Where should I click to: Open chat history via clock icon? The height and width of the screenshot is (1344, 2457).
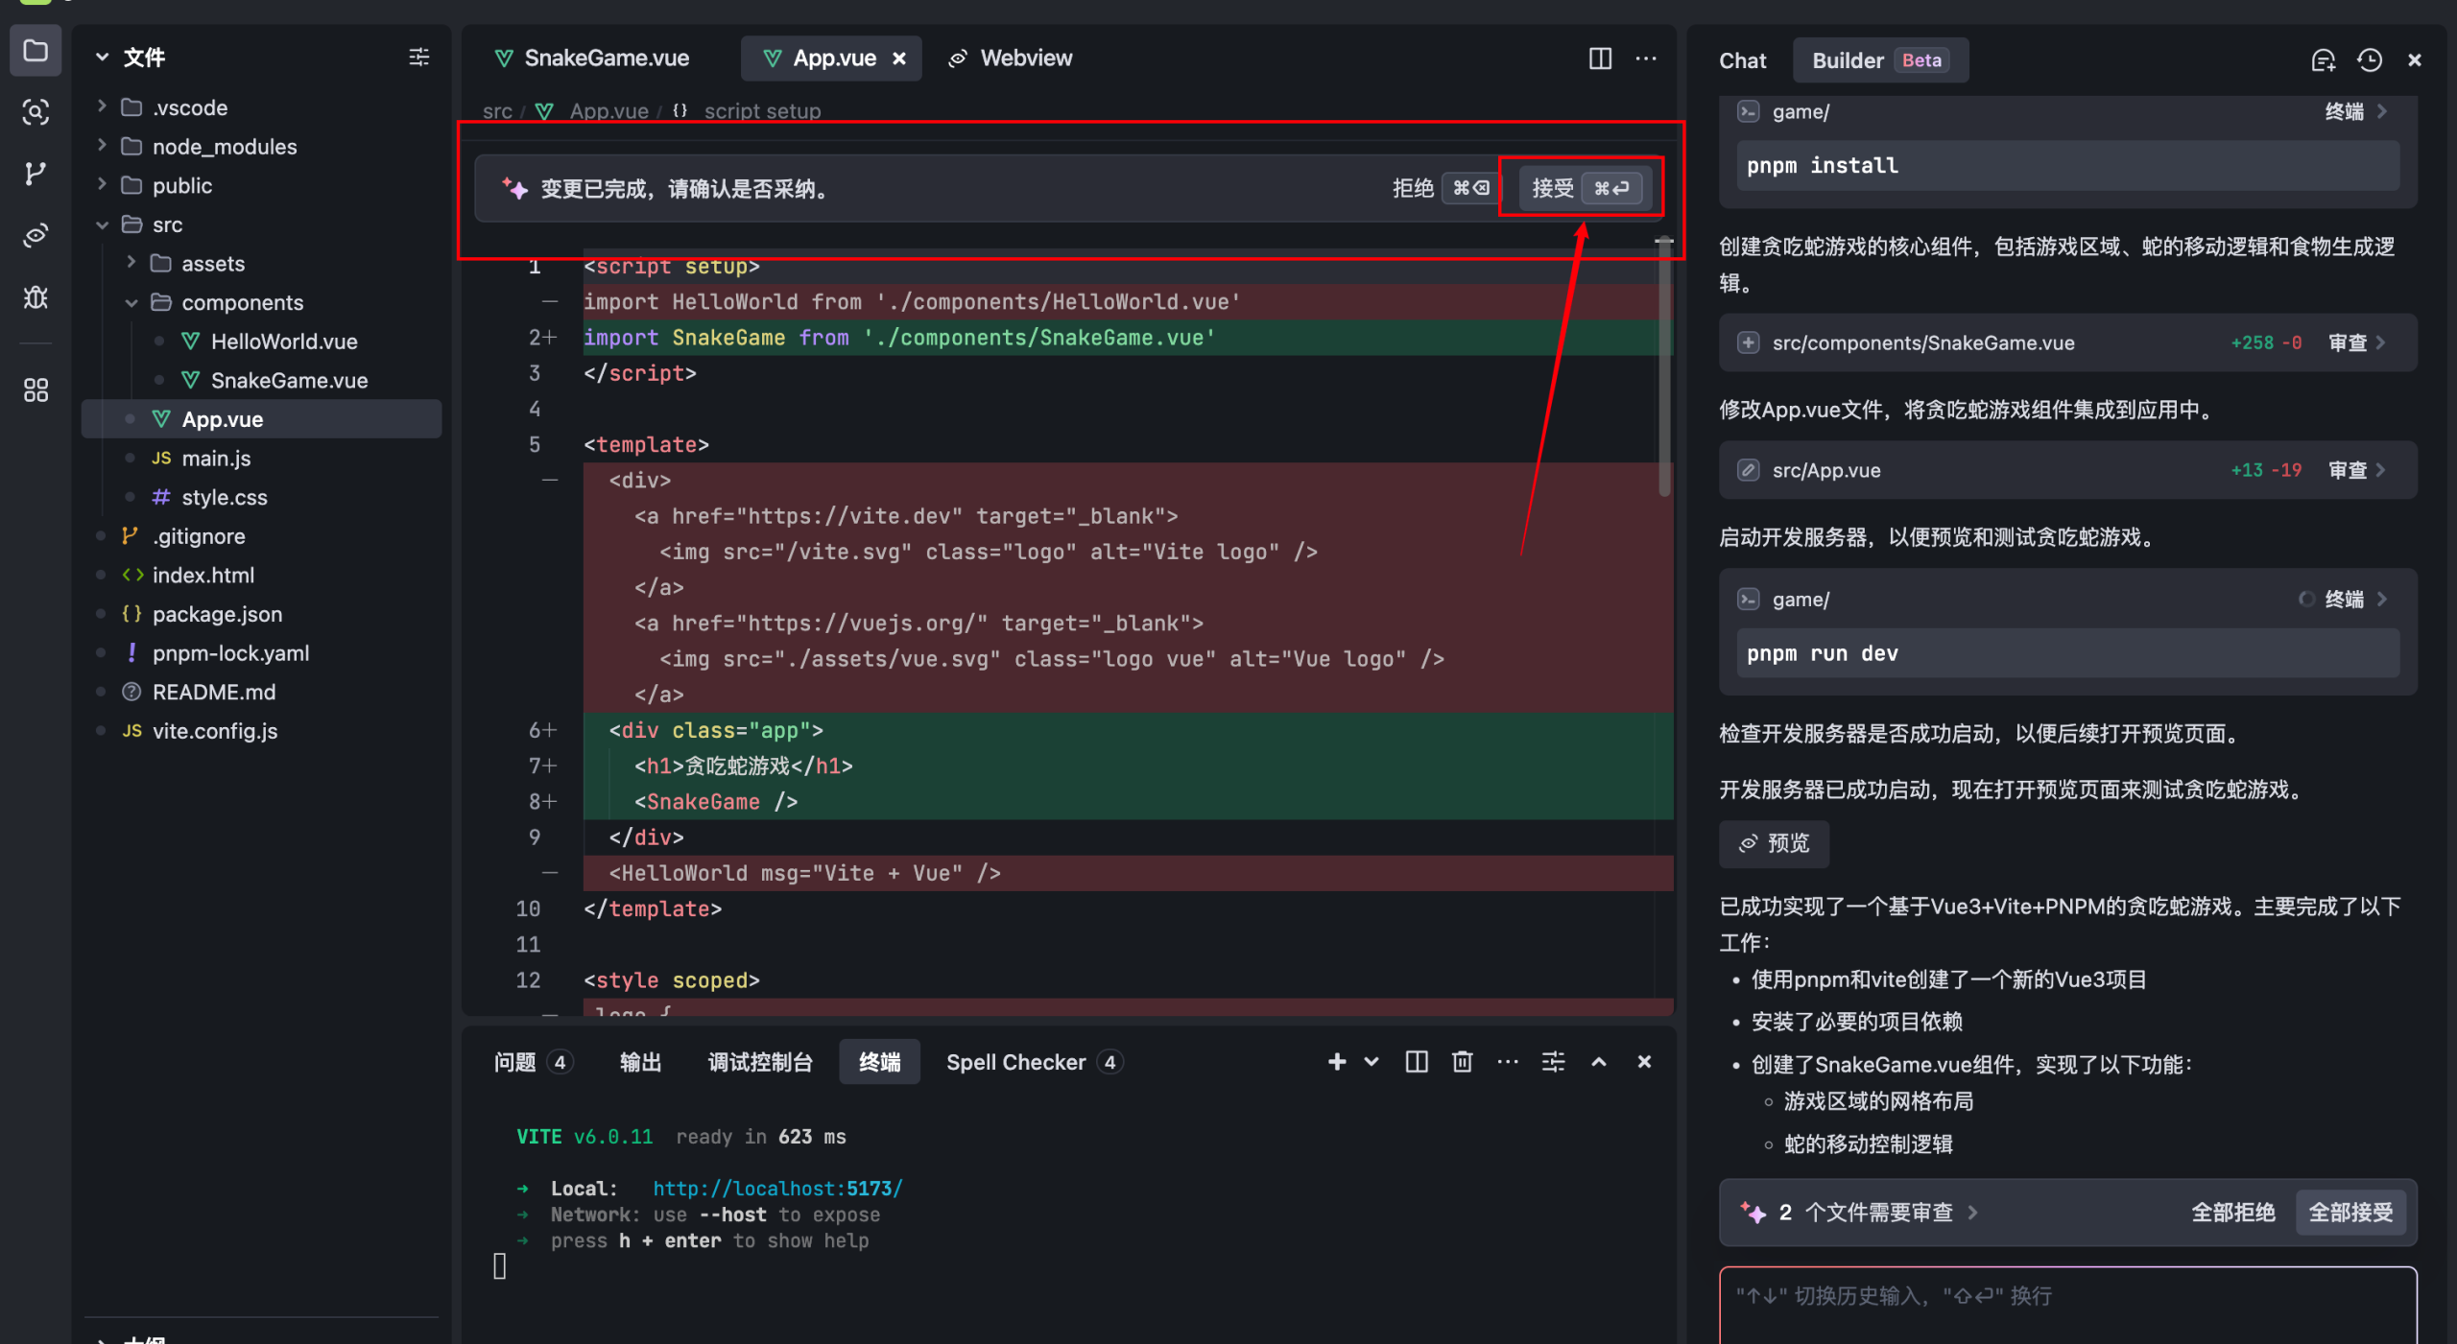pos(2369,59)
